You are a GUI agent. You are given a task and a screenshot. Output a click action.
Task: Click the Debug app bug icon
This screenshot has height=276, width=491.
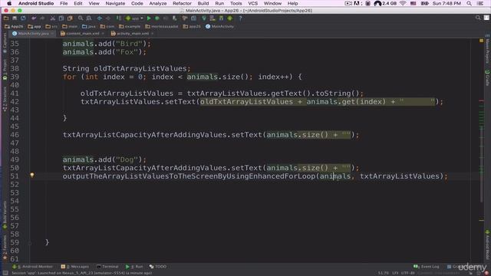pos(157,18)
